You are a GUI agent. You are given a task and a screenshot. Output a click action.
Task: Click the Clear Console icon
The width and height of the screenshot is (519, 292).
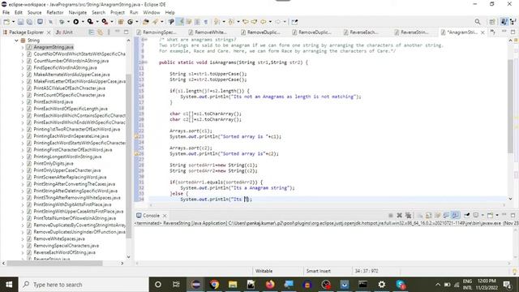pos(420,215)
